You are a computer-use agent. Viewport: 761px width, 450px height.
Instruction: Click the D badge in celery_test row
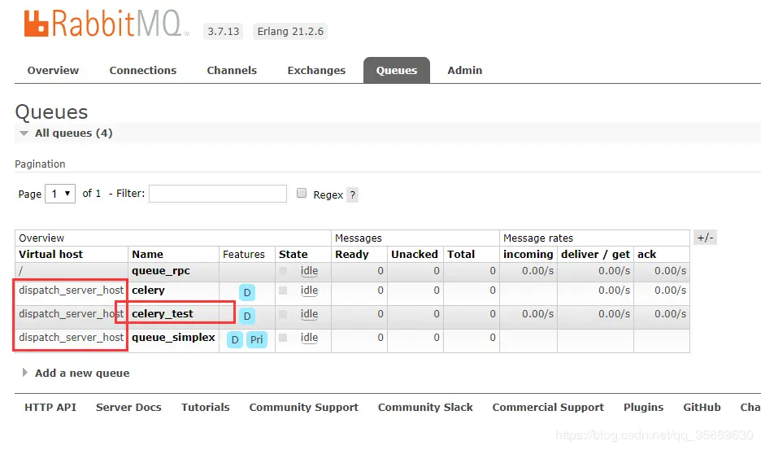pyautogui.click(x=247, y=316)
